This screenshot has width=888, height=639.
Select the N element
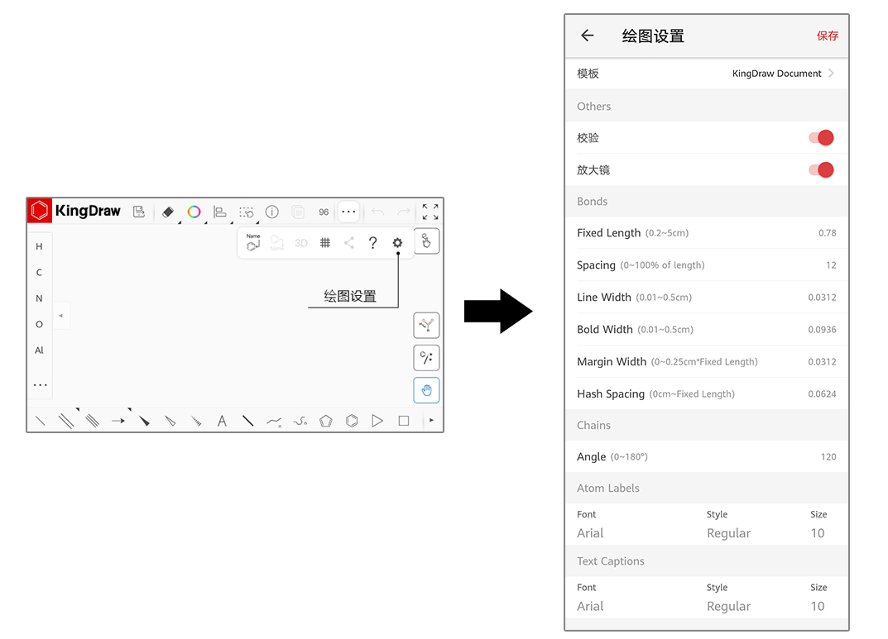[x=39, y=298]
